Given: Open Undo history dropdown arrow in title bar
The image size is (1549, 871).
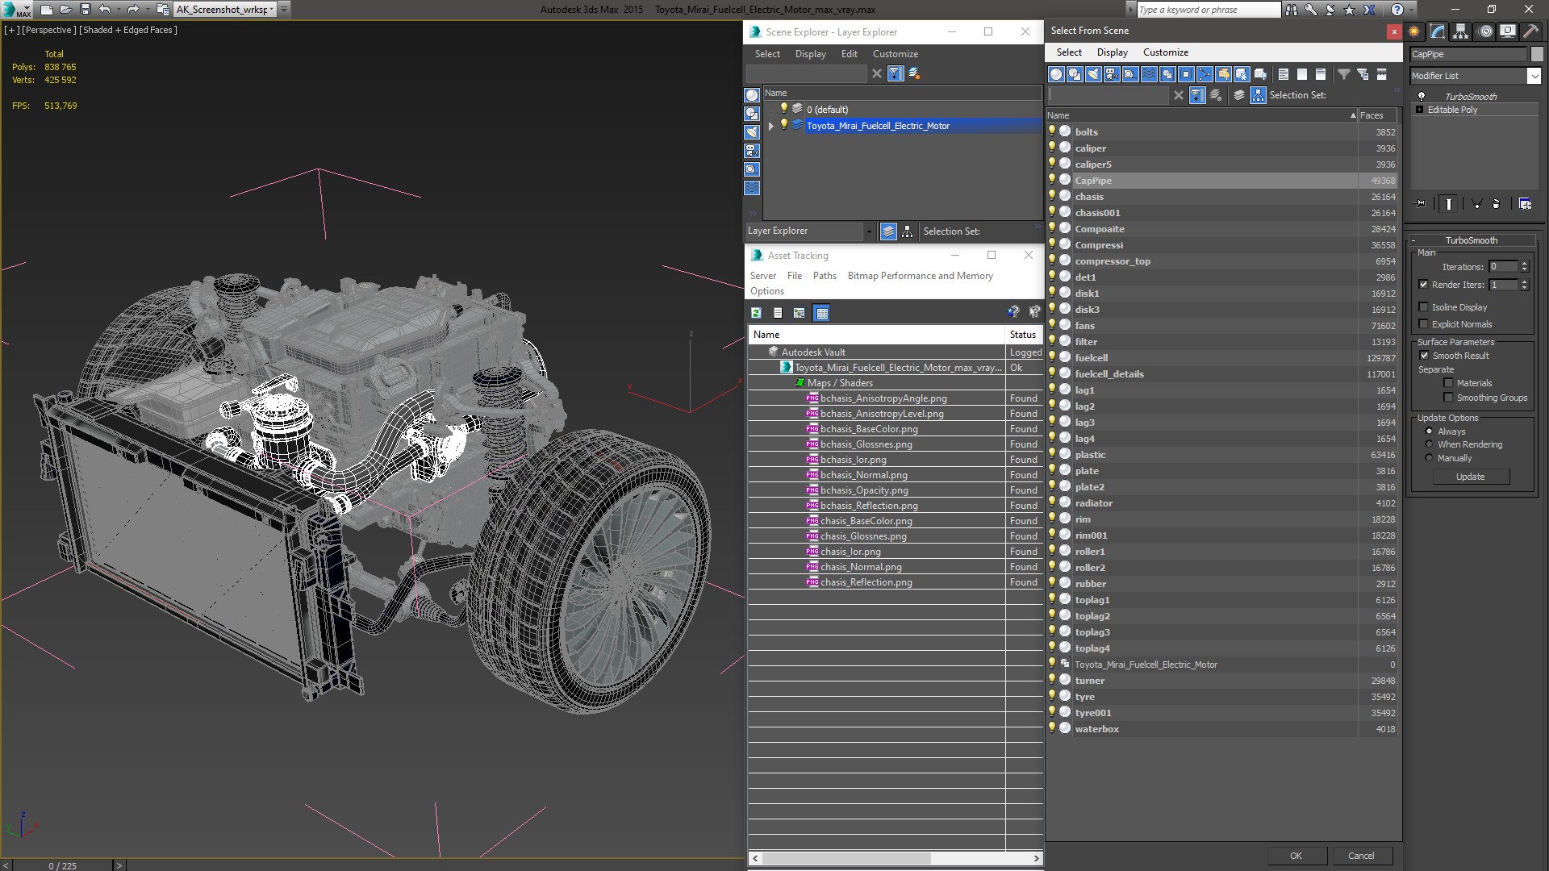Looking at the screenshot, I should [118, 10].
